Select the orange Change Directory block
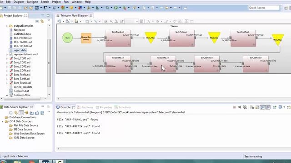Viewport: 291px width, 163px height. point(86,38)
